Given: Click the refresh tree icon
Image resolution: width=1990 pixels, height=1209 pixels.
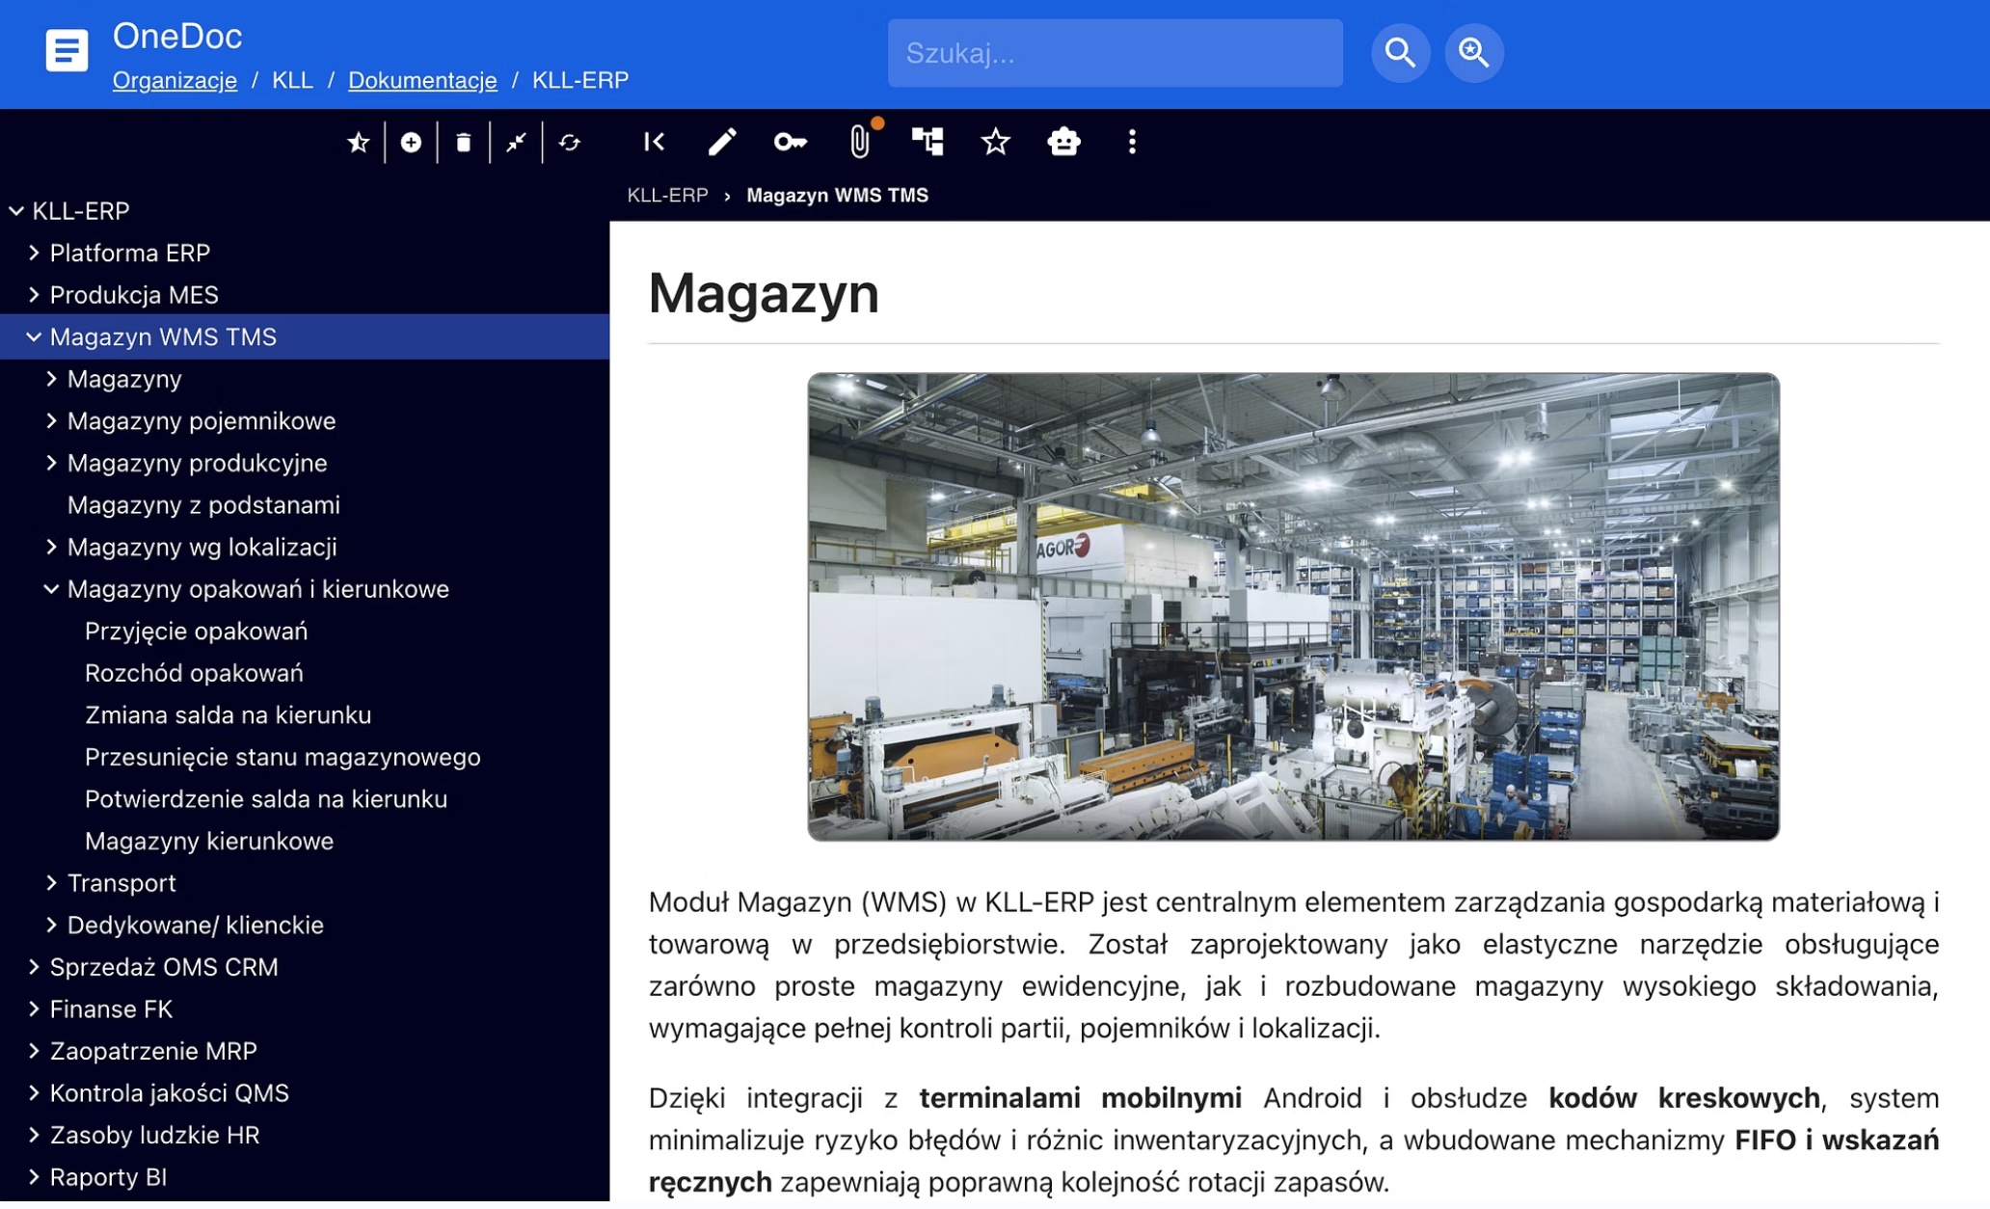Looking at the screenshot, I should point(570,143).
